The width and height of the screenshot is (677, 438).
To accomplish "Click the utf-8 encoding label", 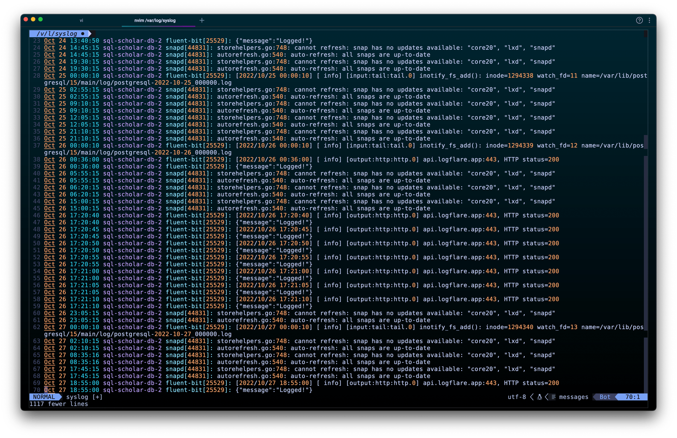I will point(517,397).
